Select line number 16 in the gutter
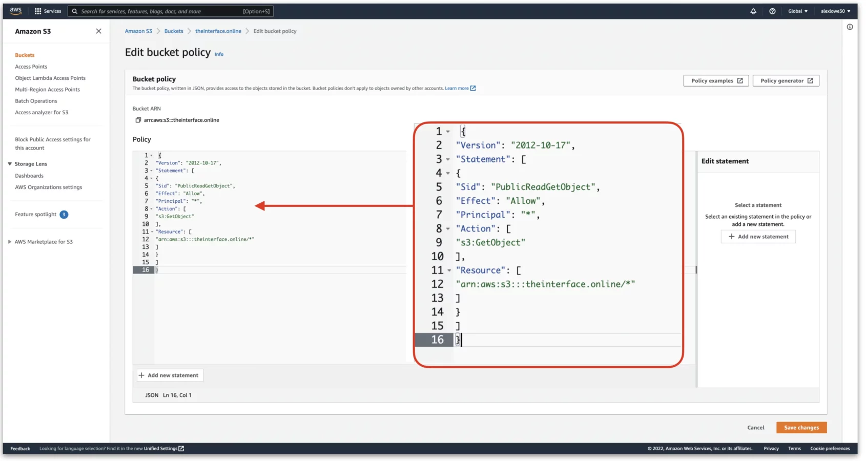Viewport: 866px width, 461px height. click(x=146, y=270)
